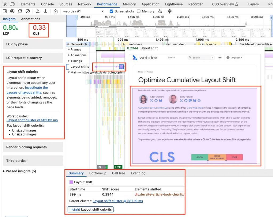273x217 pixels.
Task: Switch to the Network tab
Action: 85,4
